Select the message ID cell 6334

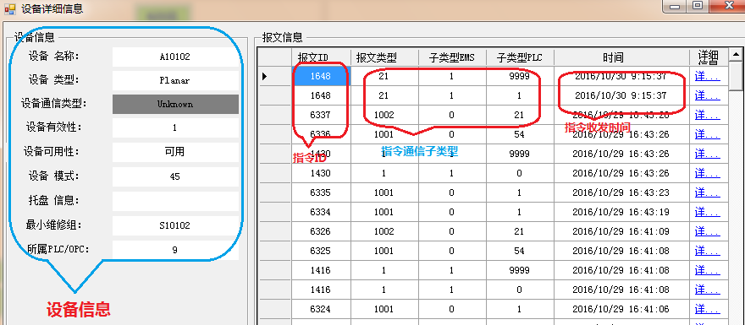coord(321,212)
